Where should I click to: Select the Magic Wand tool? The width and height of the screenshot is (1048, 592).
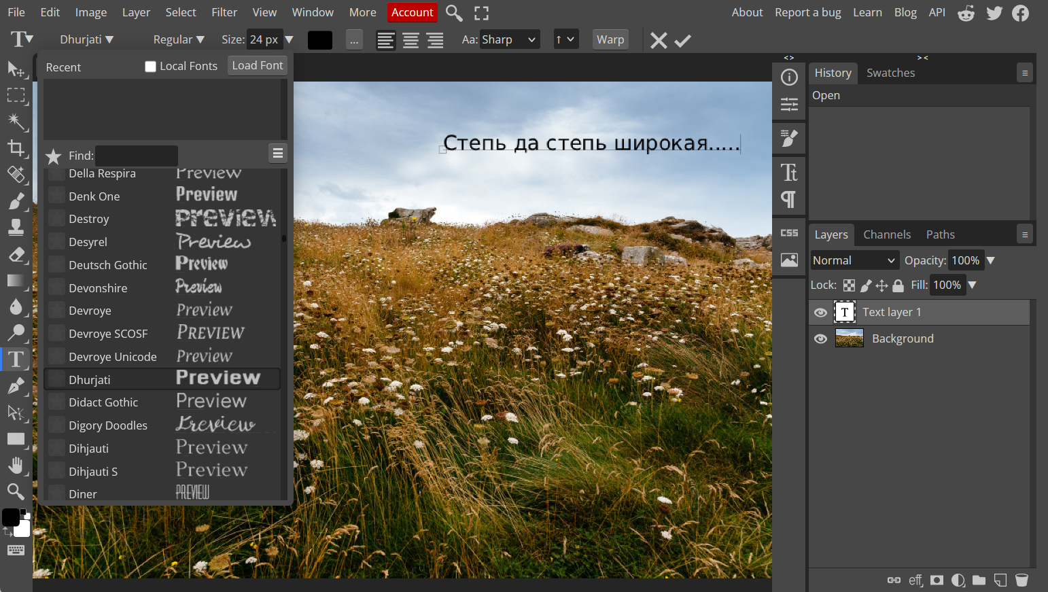pos(16,121)
